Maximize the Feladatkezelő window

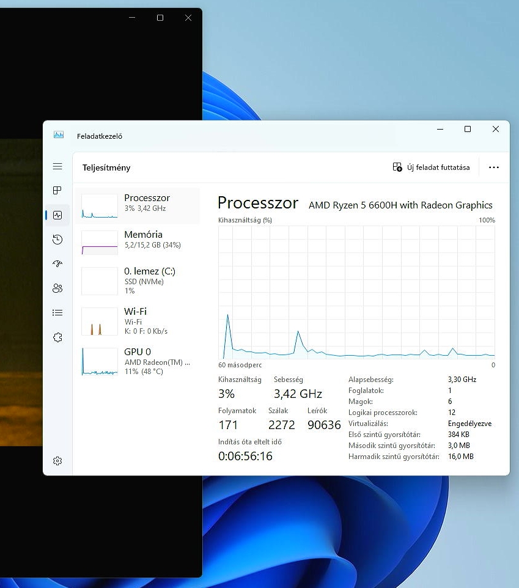pos(468,129)
